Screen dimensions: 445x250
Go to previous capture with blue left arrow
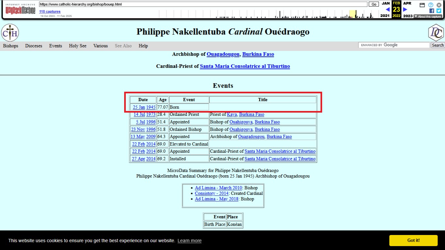(387, 9)
